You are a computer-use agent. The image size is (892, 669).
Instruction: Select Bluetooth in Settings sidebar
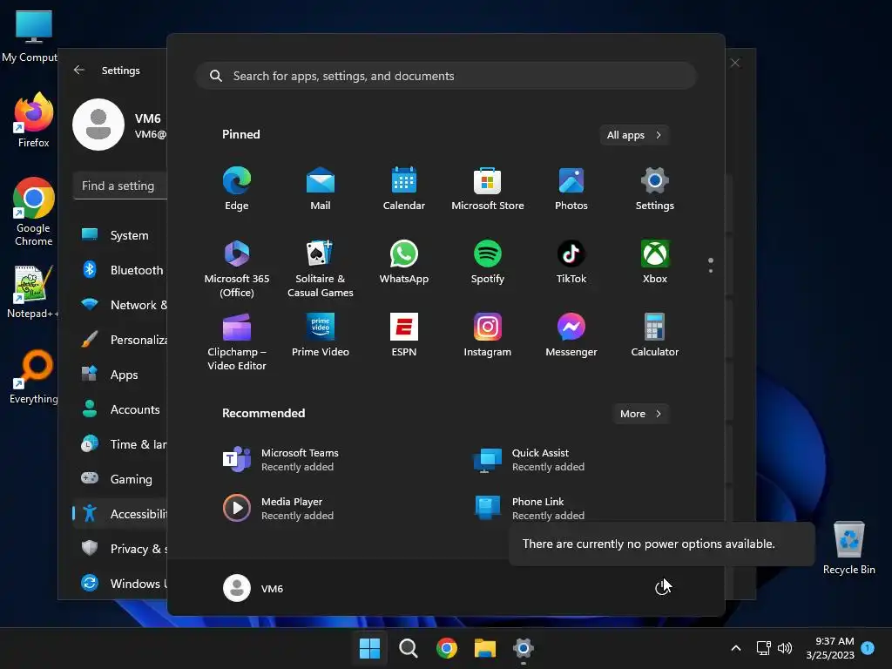pyautogui.click(x=120, y=270)
